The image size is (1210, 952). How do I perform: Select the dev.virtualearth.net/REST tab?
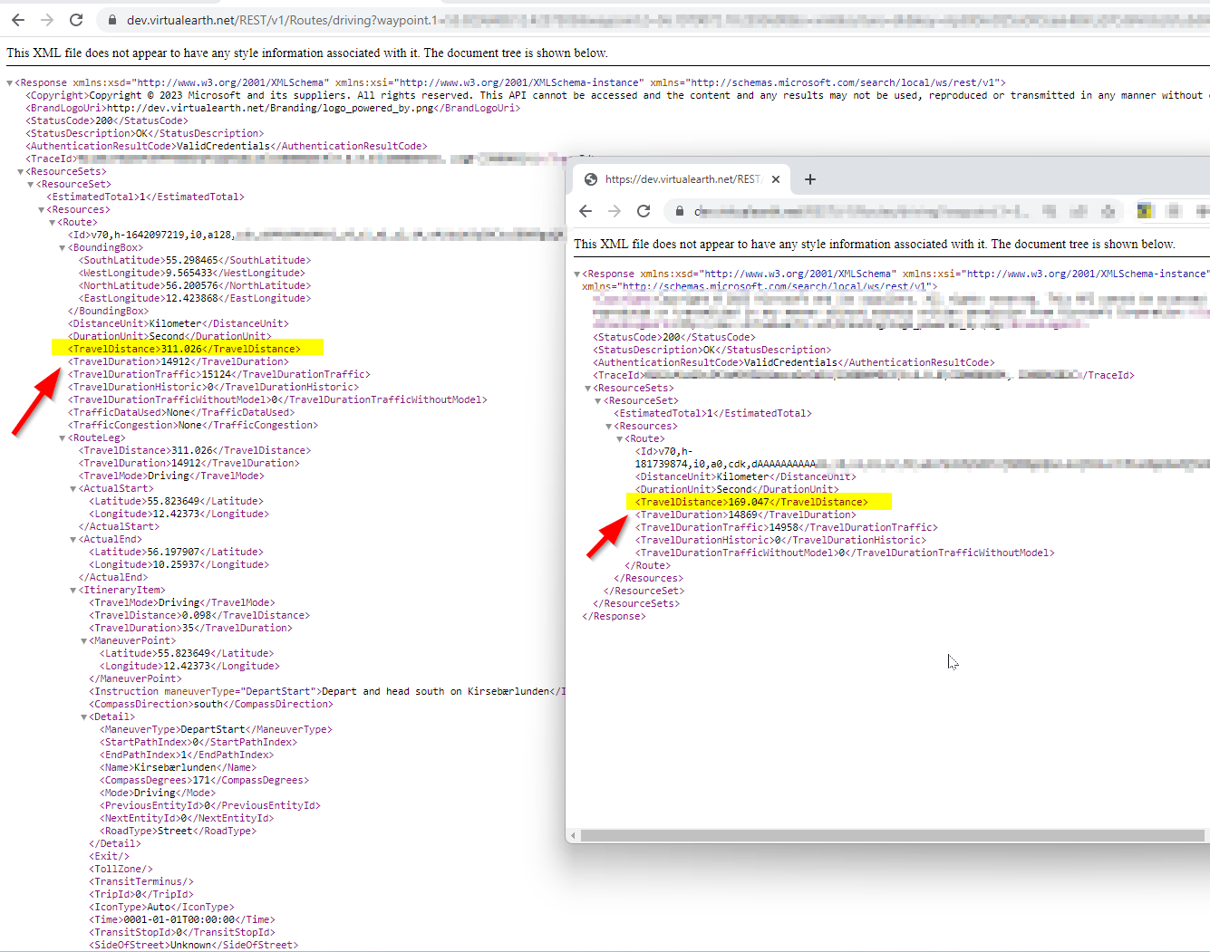pyautogui.click(x=682, y=179)
